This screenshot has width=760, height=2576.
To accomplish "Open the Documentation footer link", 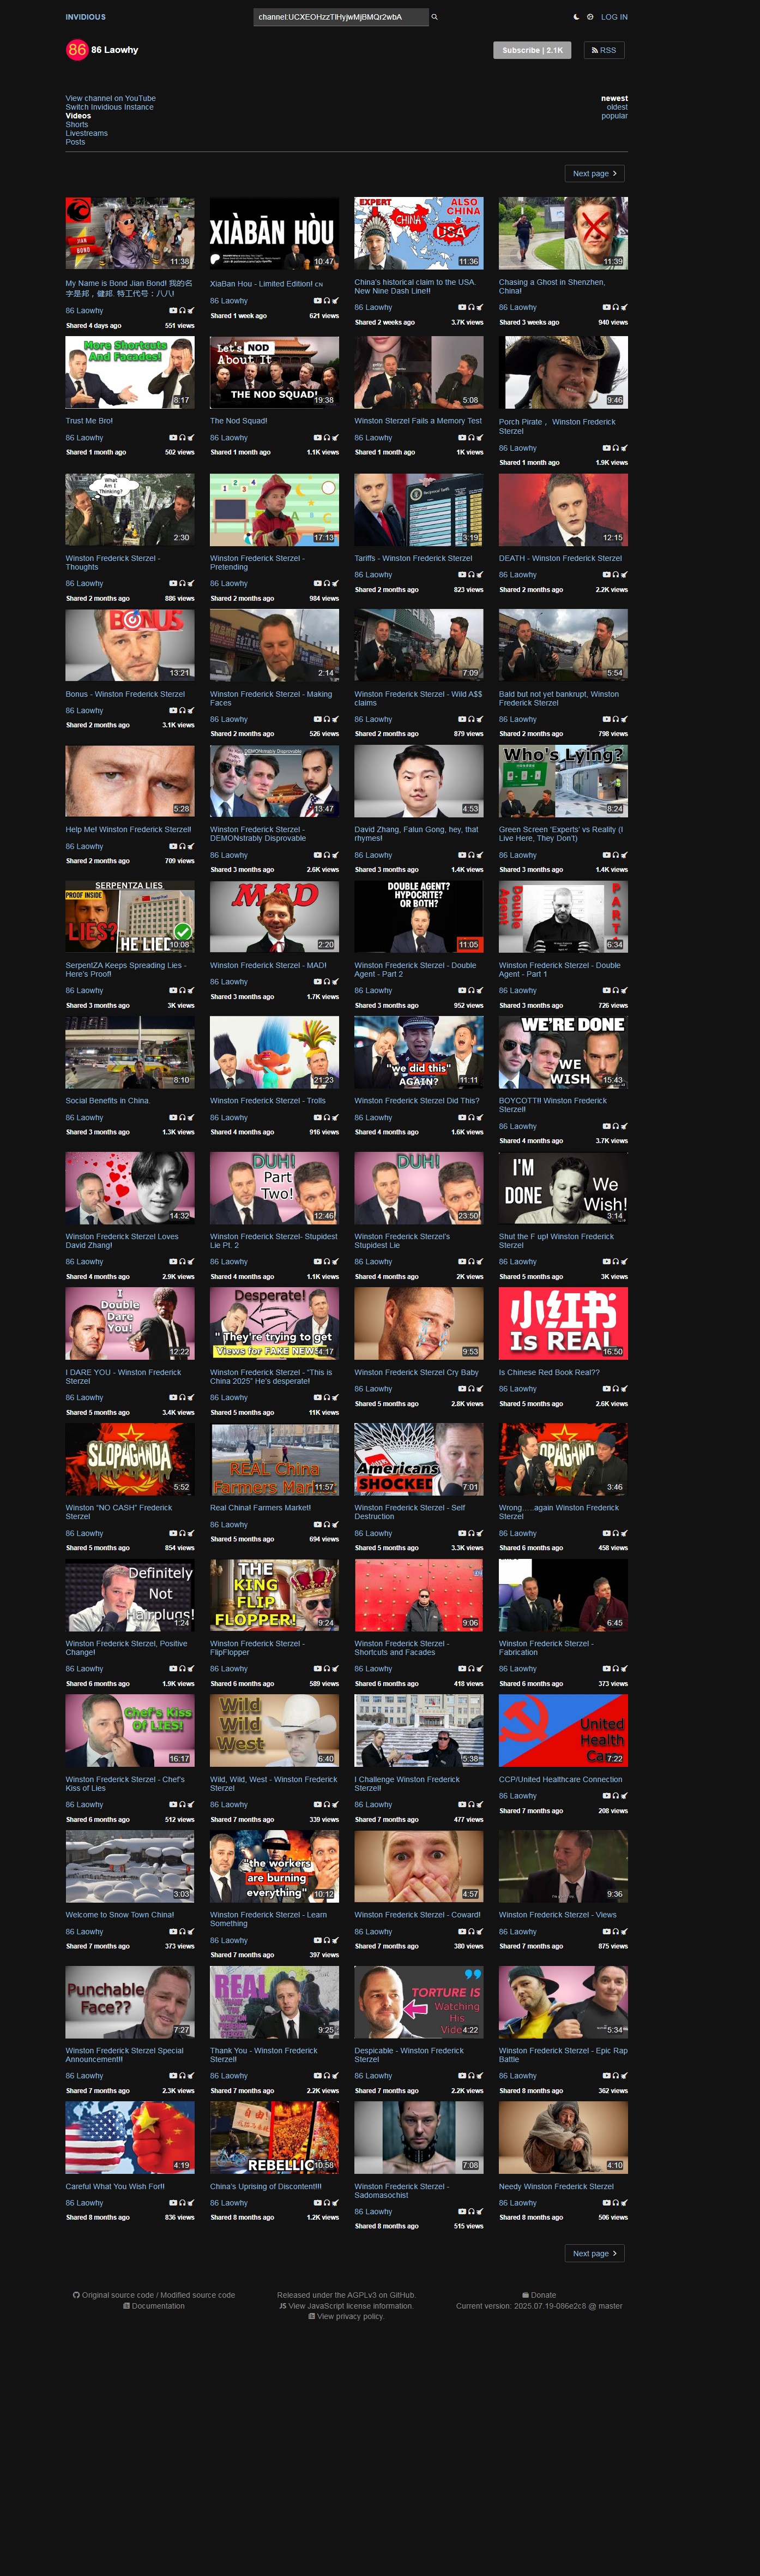I will (159, 2306).
